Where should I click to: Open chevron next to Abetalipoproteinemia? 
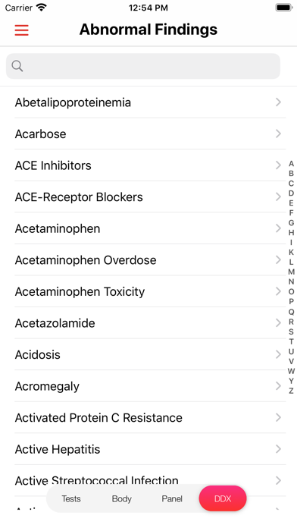pos(278,102)
